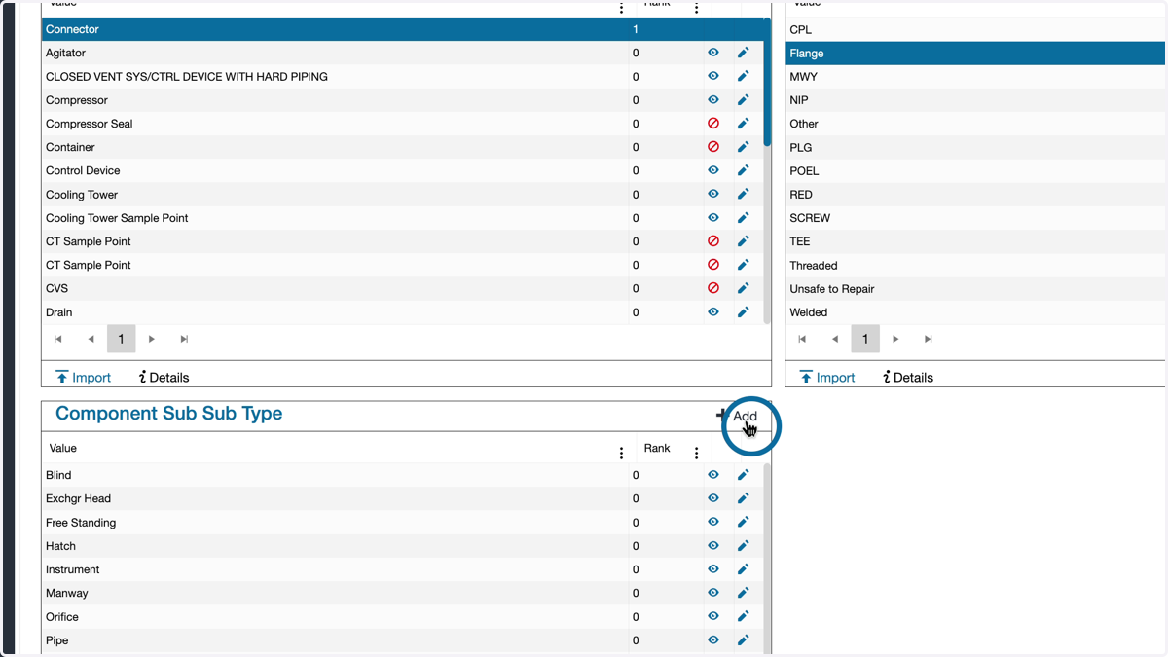Image resolution: width=1168 pixels, height=657 pixels.
Task: Toggle visibility of Pipe row
Action: [713, 640]
